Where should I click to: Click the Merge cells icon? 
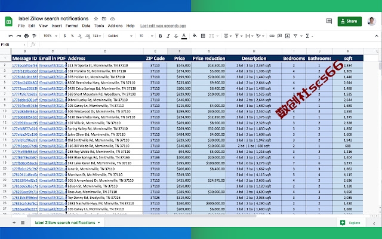point(211,36)
